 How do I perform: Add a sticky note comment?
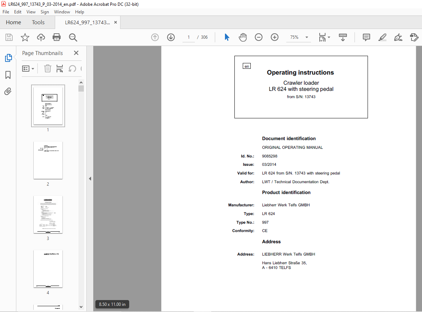click(366, 37)
